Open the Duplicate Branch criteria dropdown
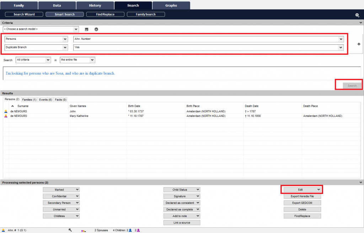Viewport: 364px width, 233px height. [36, 47]
